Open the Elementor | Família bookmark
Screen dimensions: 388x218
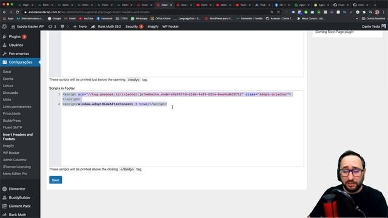click(250, 19)
